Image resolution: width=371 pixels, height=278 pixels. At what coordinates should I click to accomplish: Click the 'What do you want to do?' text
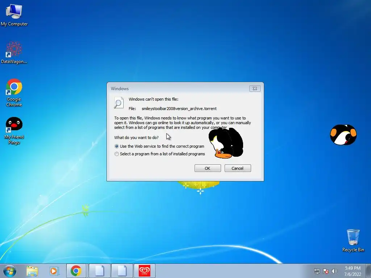136,138
